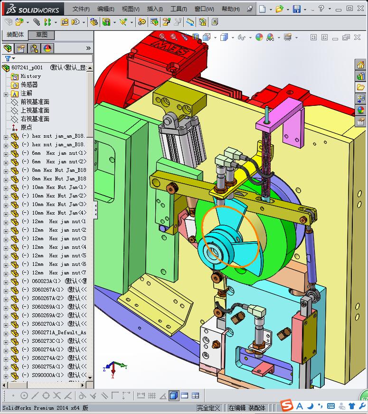Expand the S090000A<1> component node

click(x=6, y=376)
